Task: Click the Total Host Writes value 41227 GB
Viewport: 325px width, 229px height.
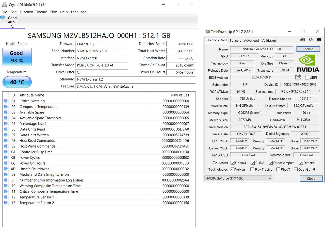Action: [x=181, y=51]
